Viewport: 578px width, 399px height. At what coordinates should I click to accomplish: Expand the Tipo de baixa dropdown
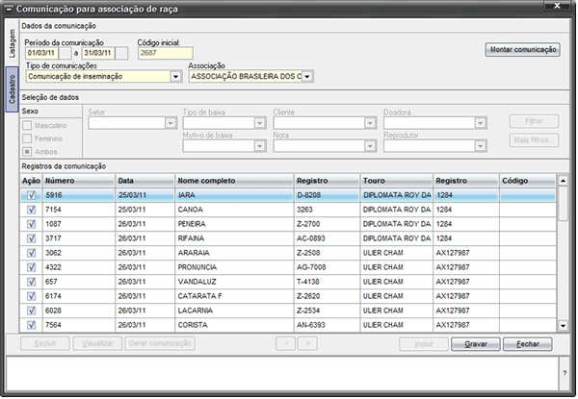coord(260,123)
